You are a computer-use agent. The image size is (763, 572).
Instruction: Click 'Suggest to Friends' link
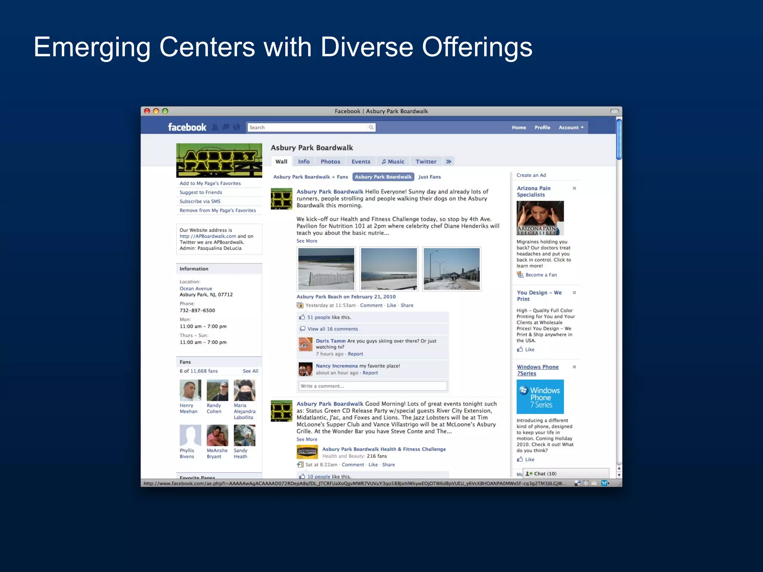point(201,192)
